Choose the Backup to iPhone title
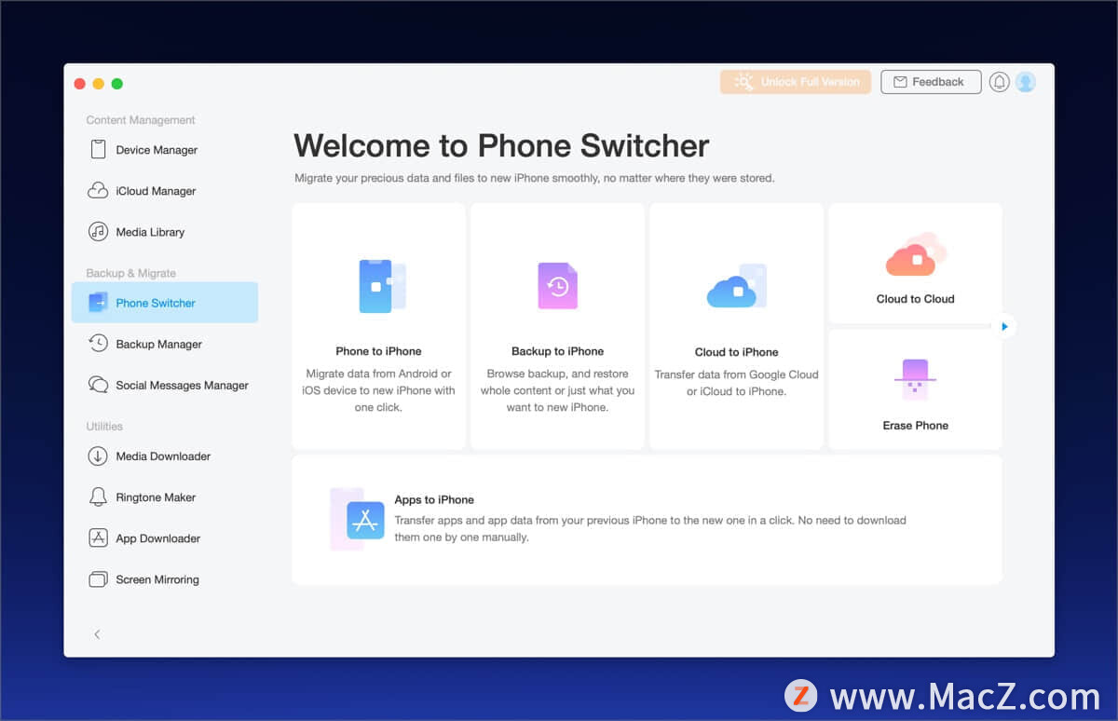This screenshot has width=1118, height=721. tap(557, 351)
